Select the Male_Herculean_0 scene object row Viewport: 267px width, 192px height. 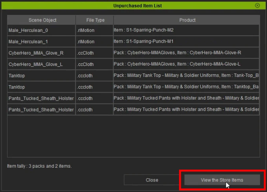(x=42, y=30)
